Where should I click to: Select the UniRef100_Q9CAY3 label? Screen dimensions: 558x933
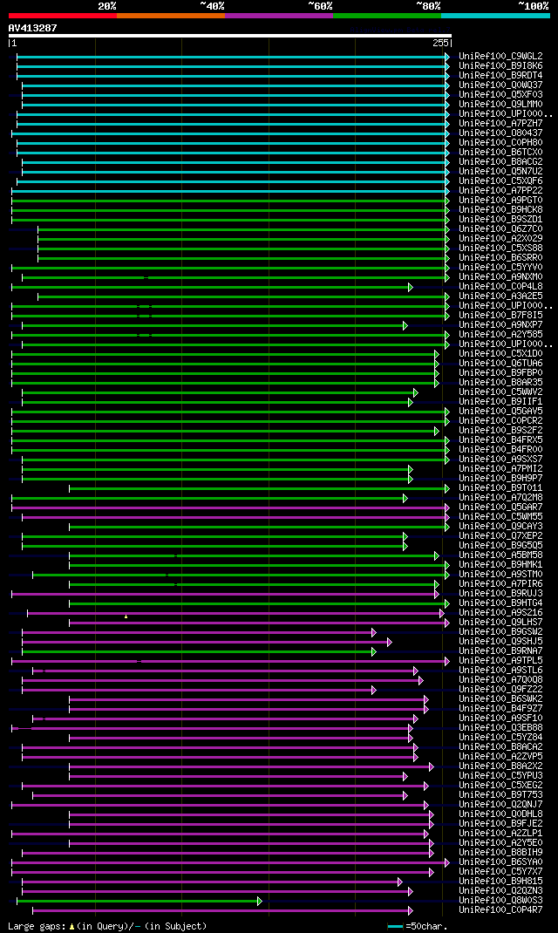500,527
